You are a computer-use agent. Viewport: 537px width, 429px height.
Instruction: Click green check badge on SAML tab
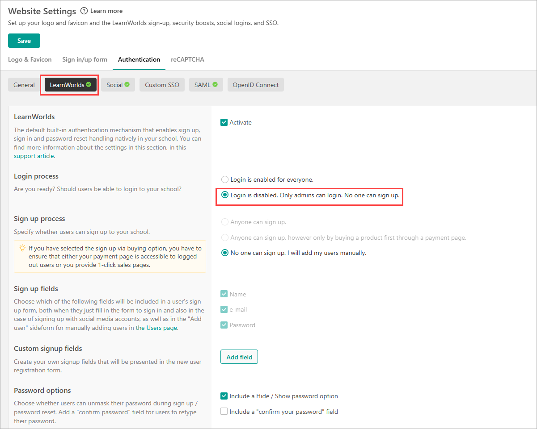pyautogui.click(x=215, y=84)
